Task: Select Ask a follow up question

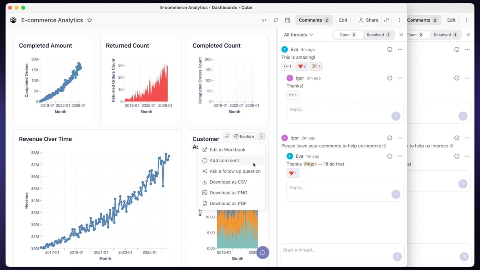Action: tap(232, 171)
